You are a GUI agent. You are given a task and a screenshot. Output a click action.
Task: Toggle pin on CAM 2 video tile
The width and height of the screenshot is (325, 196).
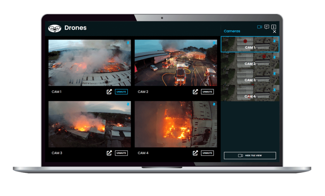[214, 43]
